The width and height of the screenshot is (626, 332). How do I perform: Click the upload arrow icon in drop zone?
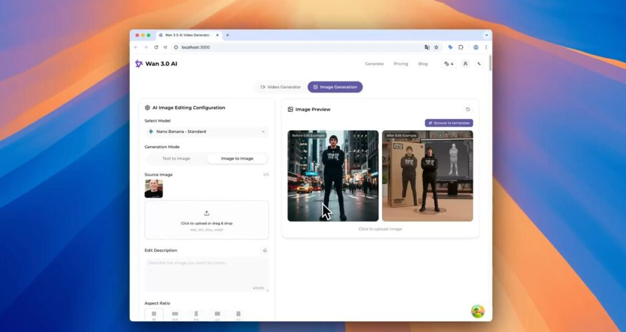click(x=207, y=213)
